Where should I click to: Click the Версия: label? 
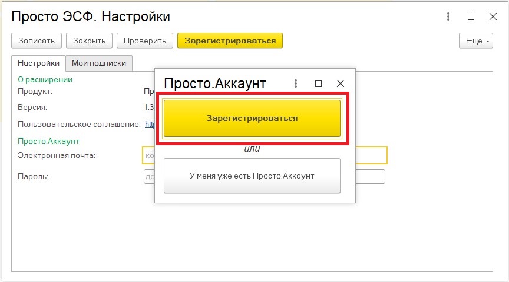(x=32, y=108)
